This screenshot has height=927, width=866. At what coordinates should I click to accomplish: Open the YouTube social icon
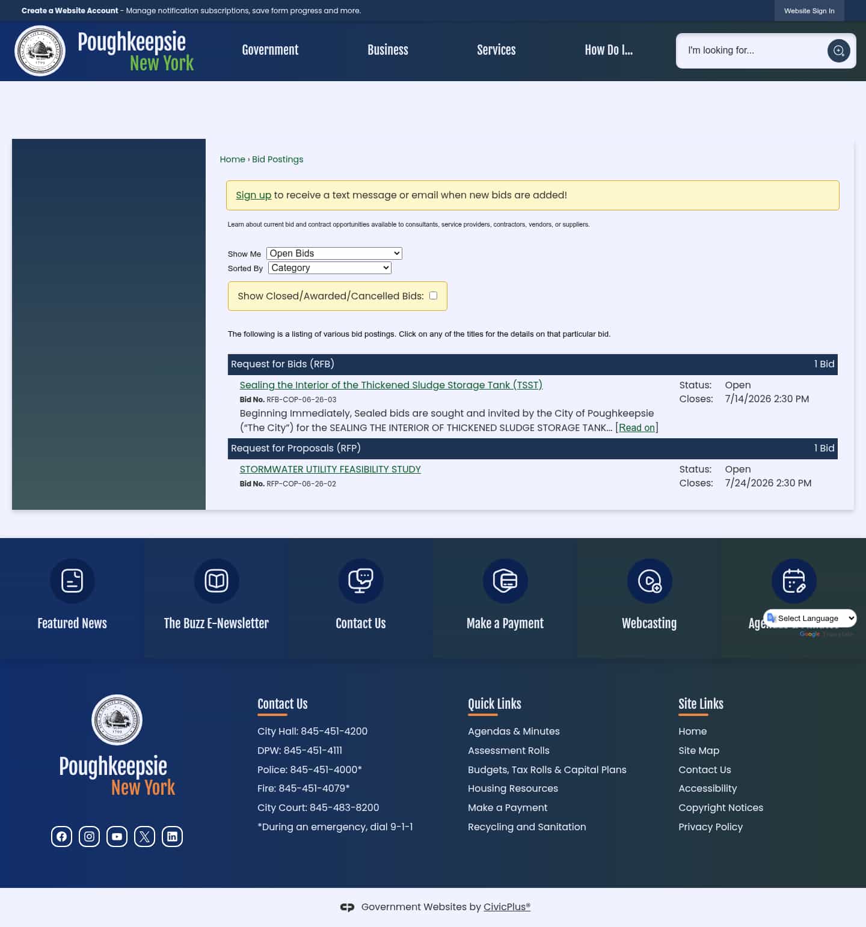[117, 836]
